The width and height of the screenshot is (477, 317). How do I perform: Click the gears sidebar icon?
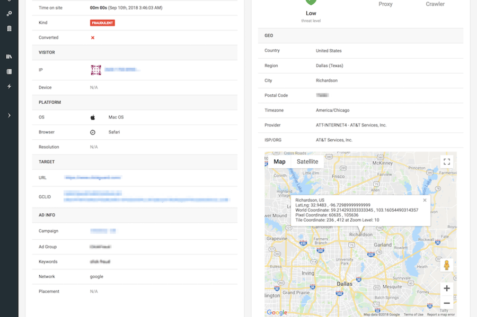click(x=9, y=14)
